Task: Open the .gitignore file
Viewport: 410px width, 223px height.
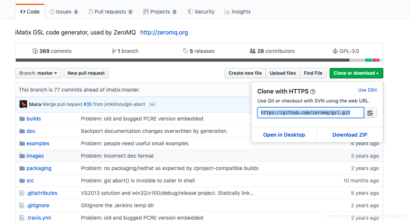Action: 38,205
